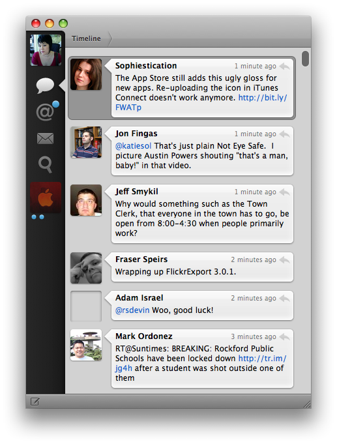Reply to Mark Ordonez's tweet arrow
The height and width of the screenshot is (444, 337).
pos(284,336)
